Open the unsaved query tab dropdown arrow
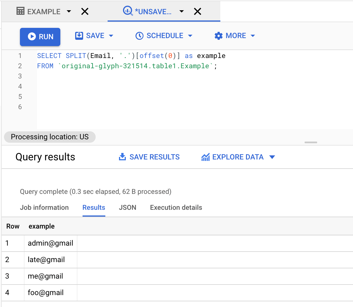 tap(182, 11)
